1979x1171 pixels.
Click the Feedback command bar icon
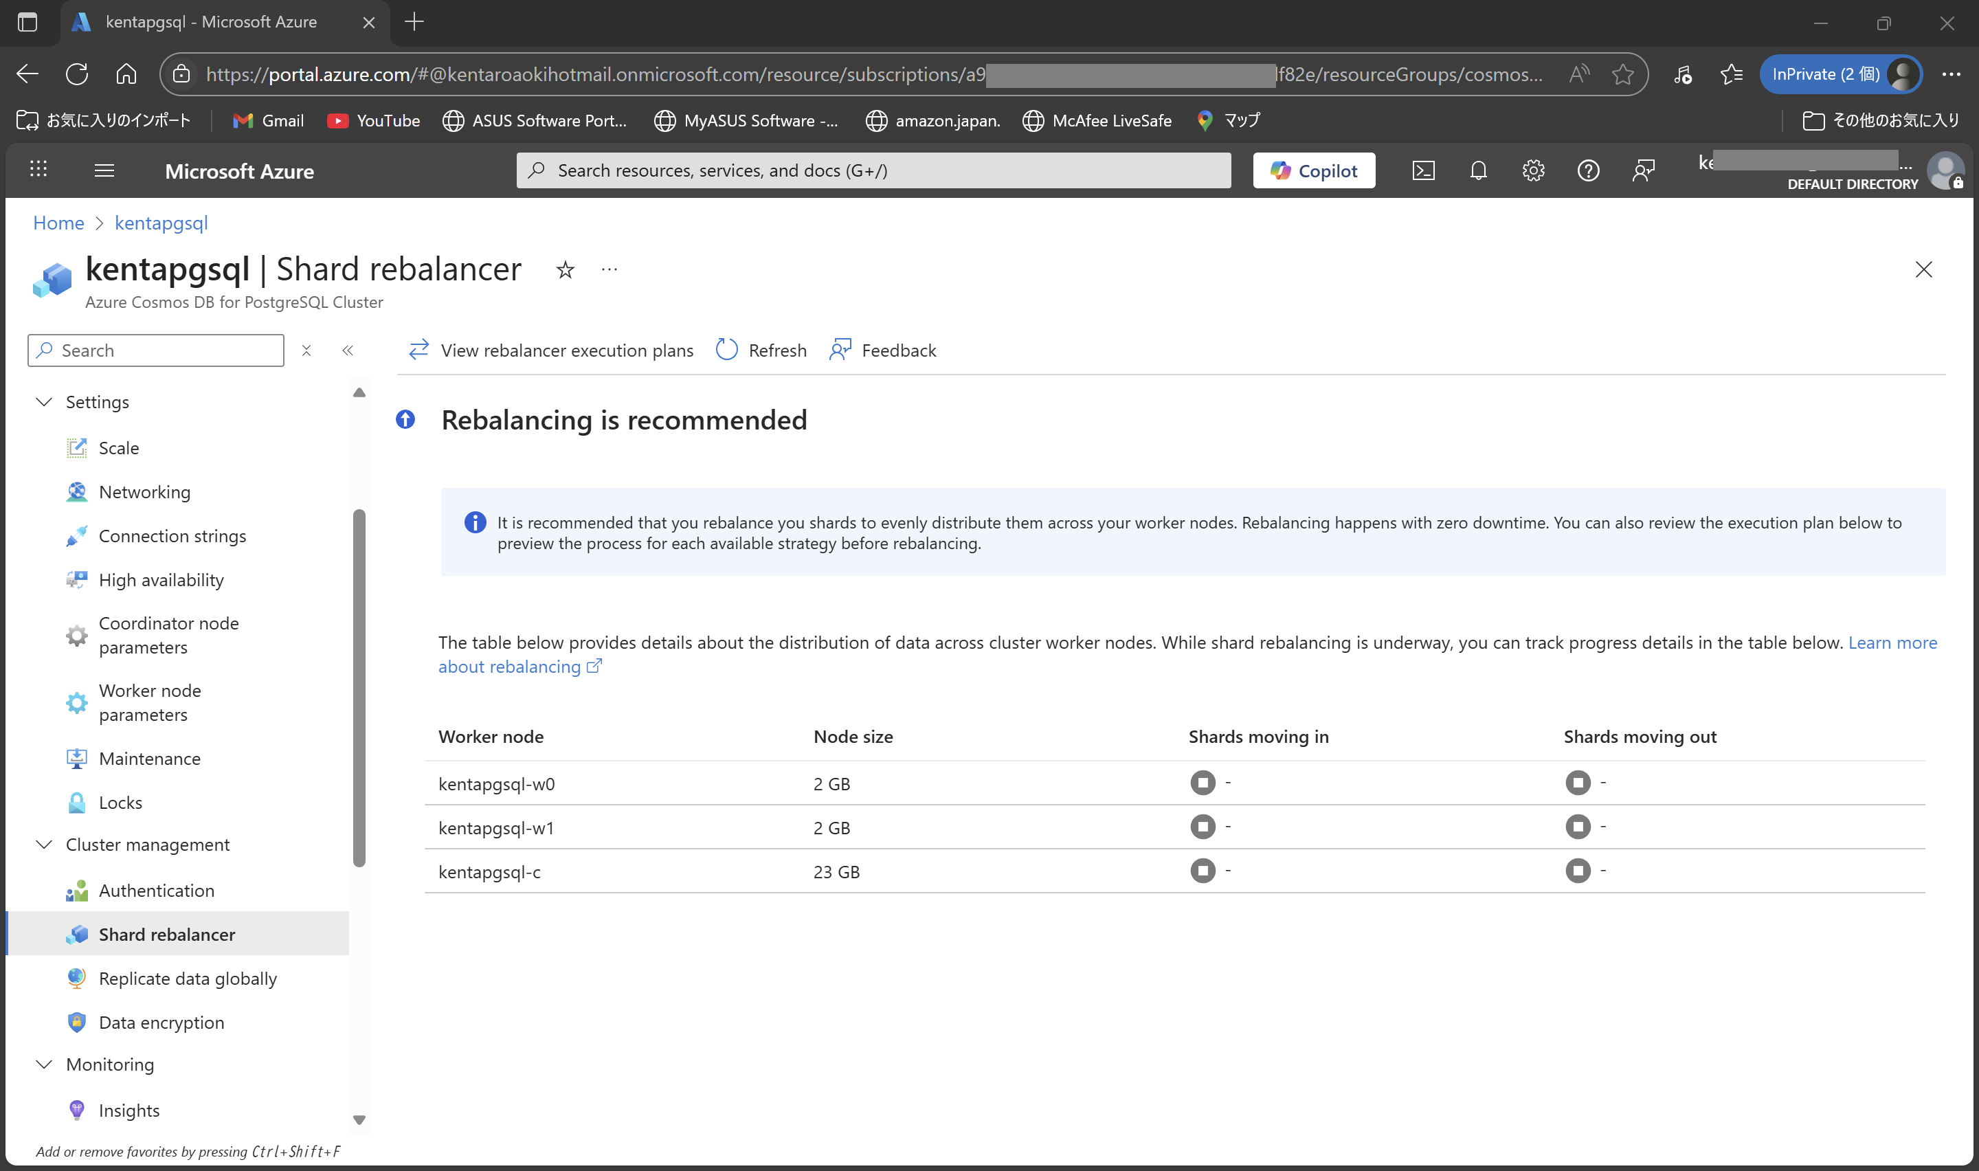[841, 350]
